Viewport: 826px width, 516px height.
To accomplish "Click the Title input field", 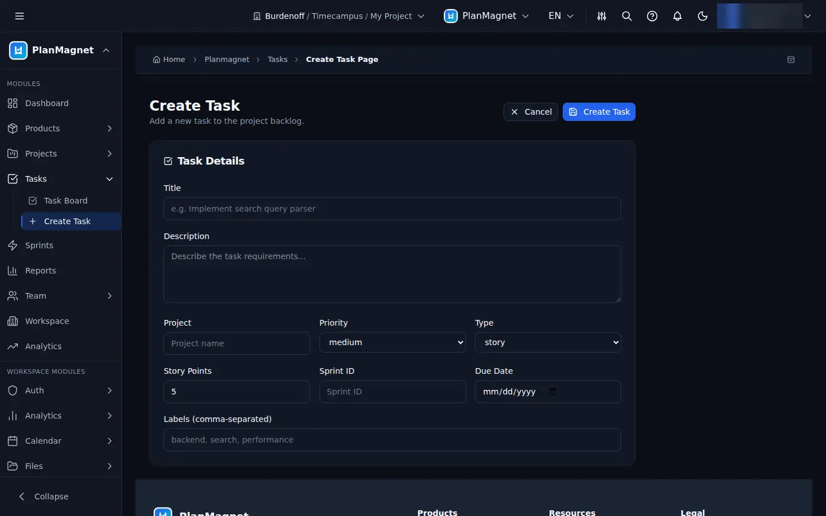I will [x=392, y=209].
